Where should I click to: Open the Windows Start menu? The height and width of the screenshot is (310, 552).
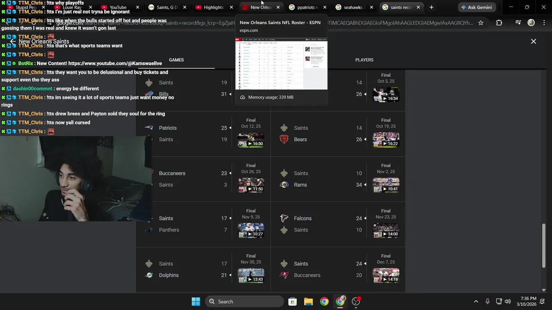196,301
